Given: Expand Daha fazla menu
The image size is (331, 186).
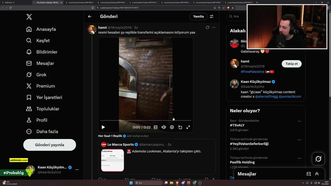Looking at the screenshot, I should coord(42,131).
